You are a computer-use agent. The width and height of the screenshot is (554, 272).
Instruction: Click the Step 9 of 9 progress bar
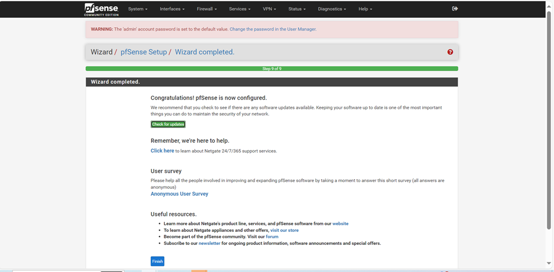pos(272,69)
